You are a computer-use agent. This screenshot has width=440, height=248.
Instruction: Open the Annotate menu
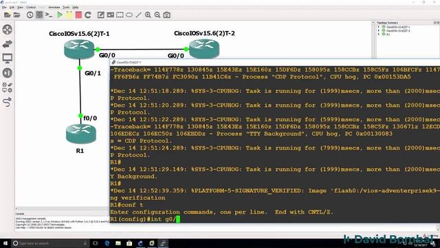point(54,7)
